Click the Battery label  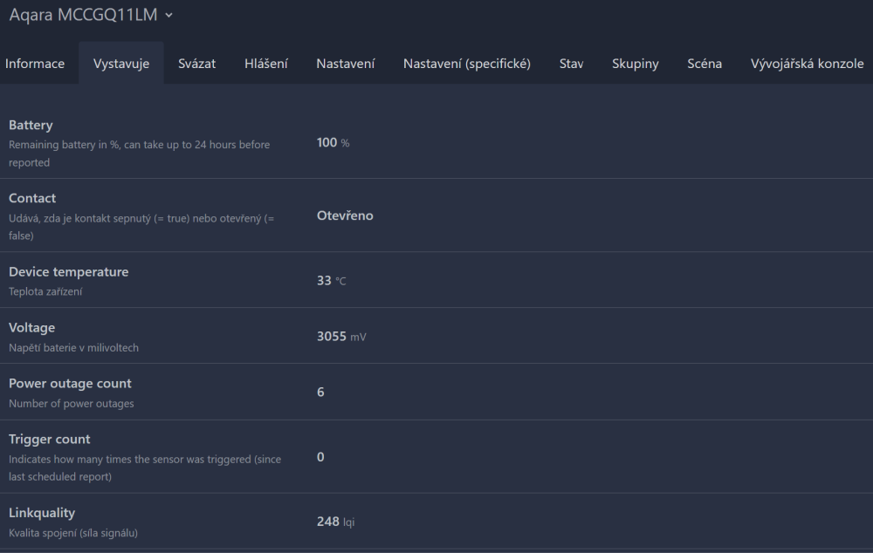click(x=31, y=126)
